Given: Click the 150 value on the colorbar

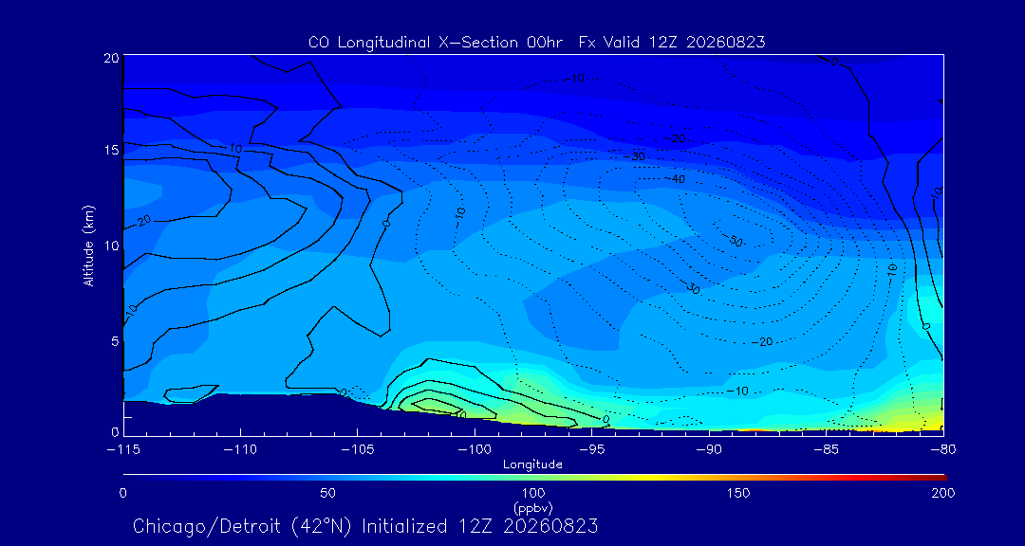Looking at the screenshot, I should (738, 493).
